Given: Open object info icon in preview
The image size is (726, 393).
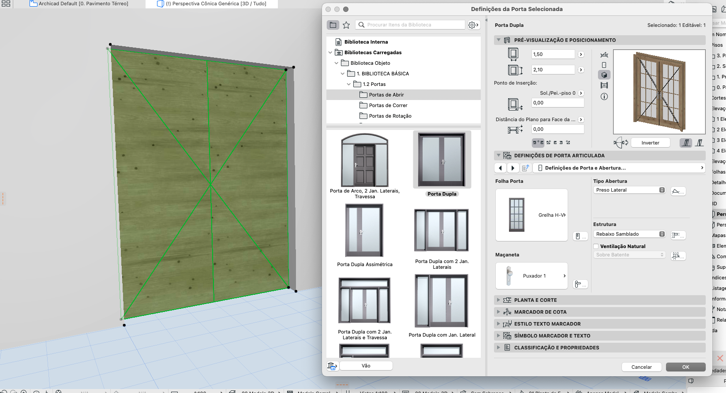Looking at the screenshot, I should [x=604, y=96].
